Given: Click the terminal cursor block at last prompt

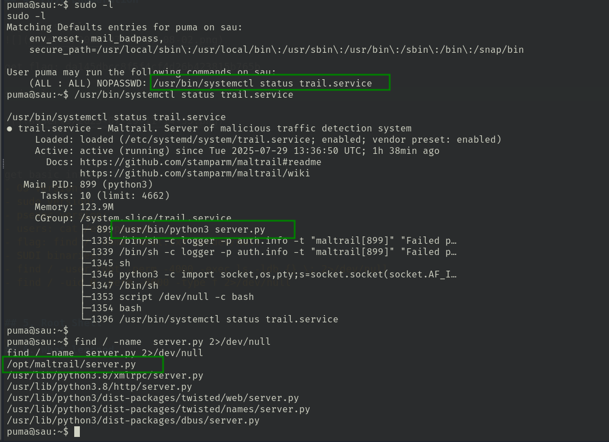Looking at the screenshot, I should (77, 431).
